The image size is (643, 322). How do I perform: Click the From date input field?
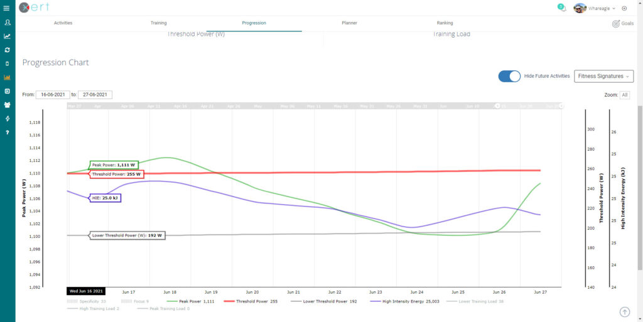(x=52, y=95)
